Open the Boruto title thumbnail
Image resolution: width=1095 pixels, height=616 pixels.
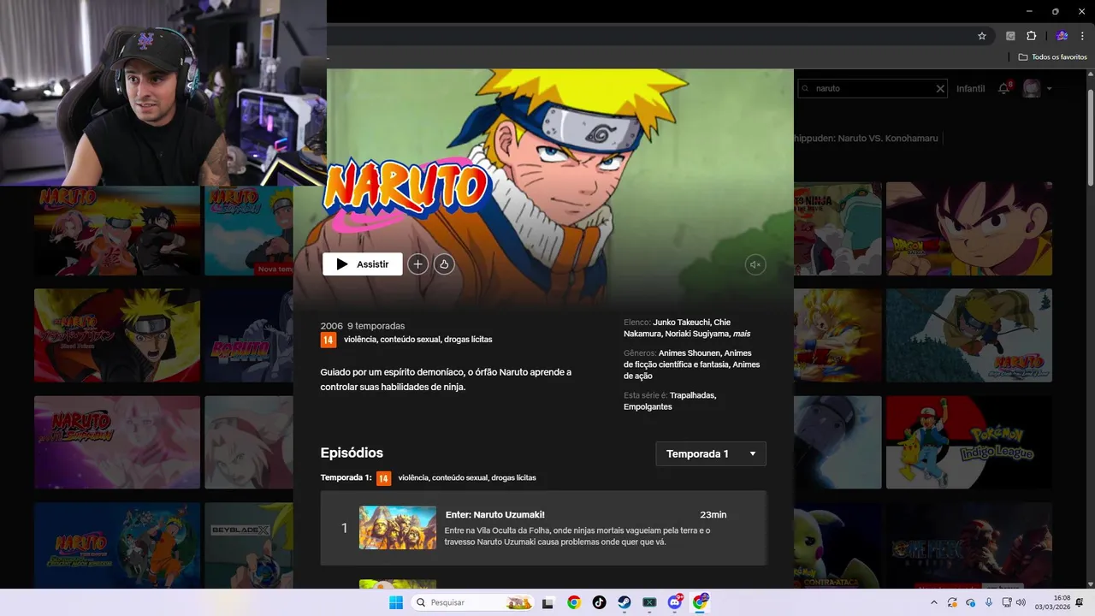tap(248, 335)
